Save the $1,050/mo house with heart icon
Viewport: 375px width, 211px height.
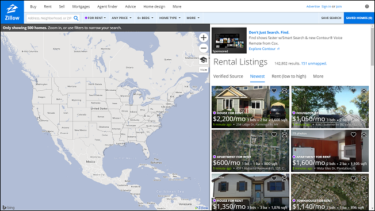(x=354, y=91)
